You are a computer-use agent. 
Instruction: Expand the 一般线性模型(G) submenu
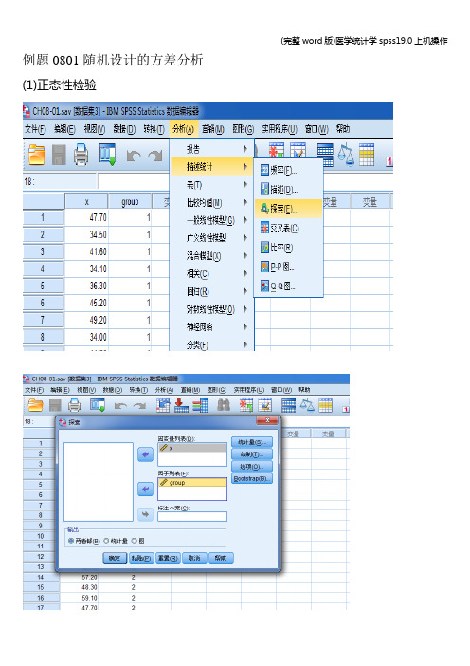(211, 220)
